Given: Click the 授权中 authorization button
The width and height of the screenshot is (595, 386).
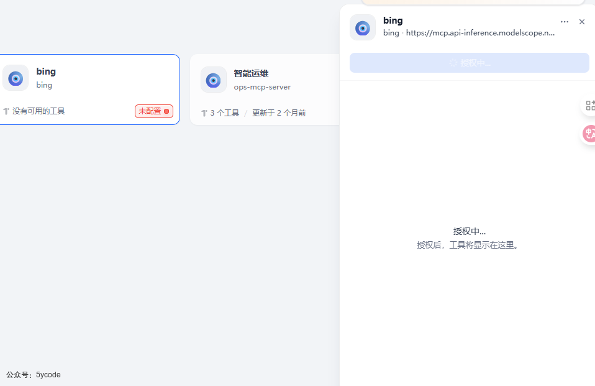Looking at the screenshot, I should 469,62.
